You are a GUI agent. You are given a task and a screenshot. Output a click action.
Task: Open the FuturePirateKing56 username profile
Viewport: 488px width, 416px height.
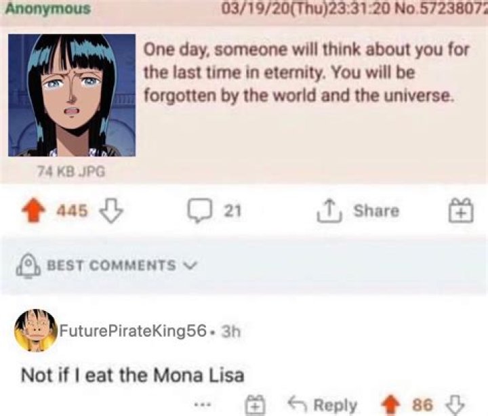click(x=133, y=331)
